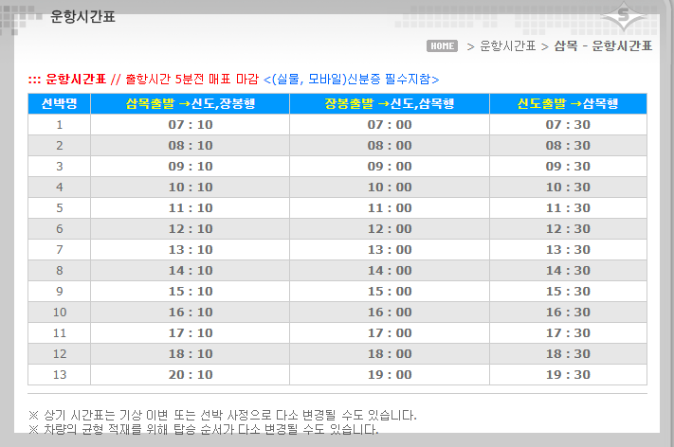Click ship number 6 in 선박명 column
674x447 pixels.
coord(60,229)
